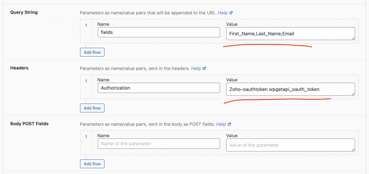Image resolution: width=369 pixels, height=174 pixels.
Task: Click external link icon beside Query String Help
Action: tap(231, 13)
